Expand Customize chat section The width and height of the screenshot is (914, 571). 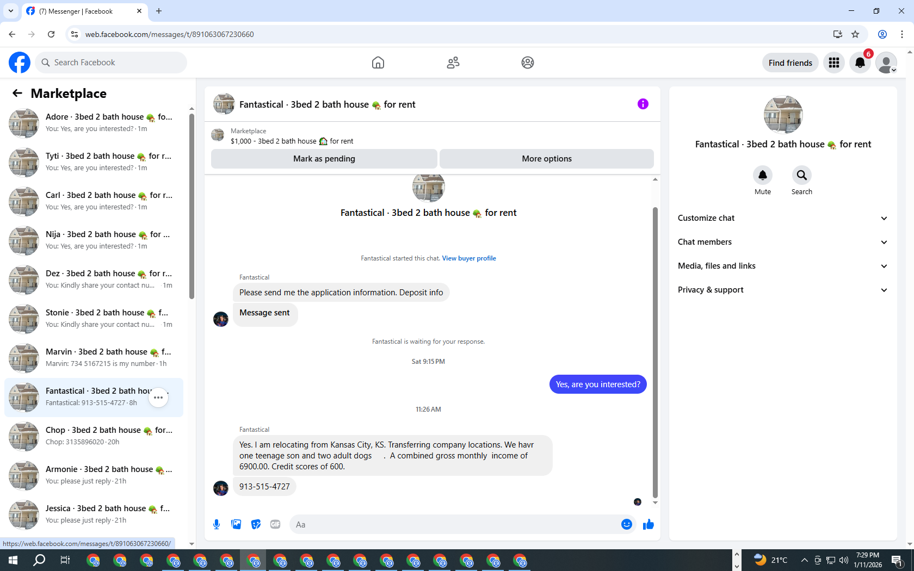tap(783, 218)
